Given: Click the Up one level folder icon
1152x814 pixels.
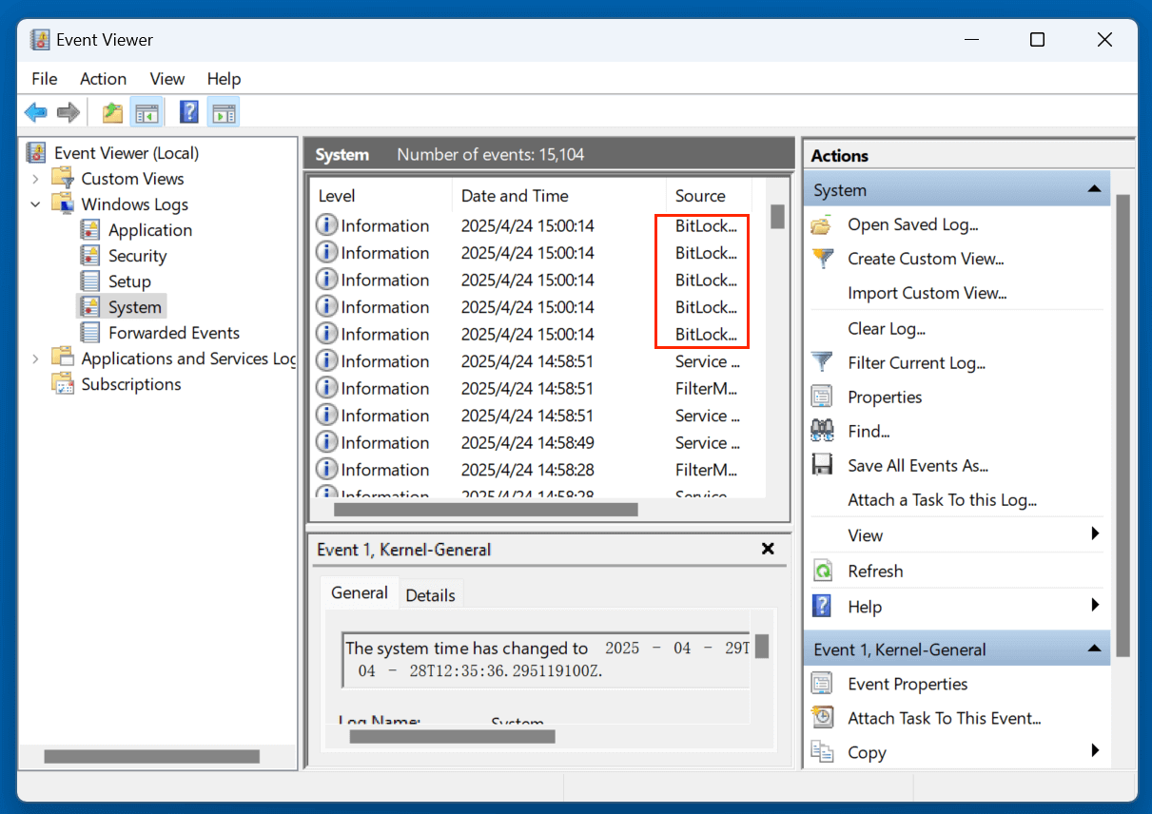Looking at the screenshot, I should [x=112, y=113].
